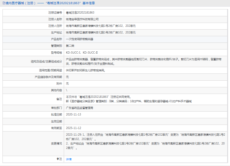Select 无 value in 附件 row
230x166 pixels.
pyautogui.click(x=67, y=83)
